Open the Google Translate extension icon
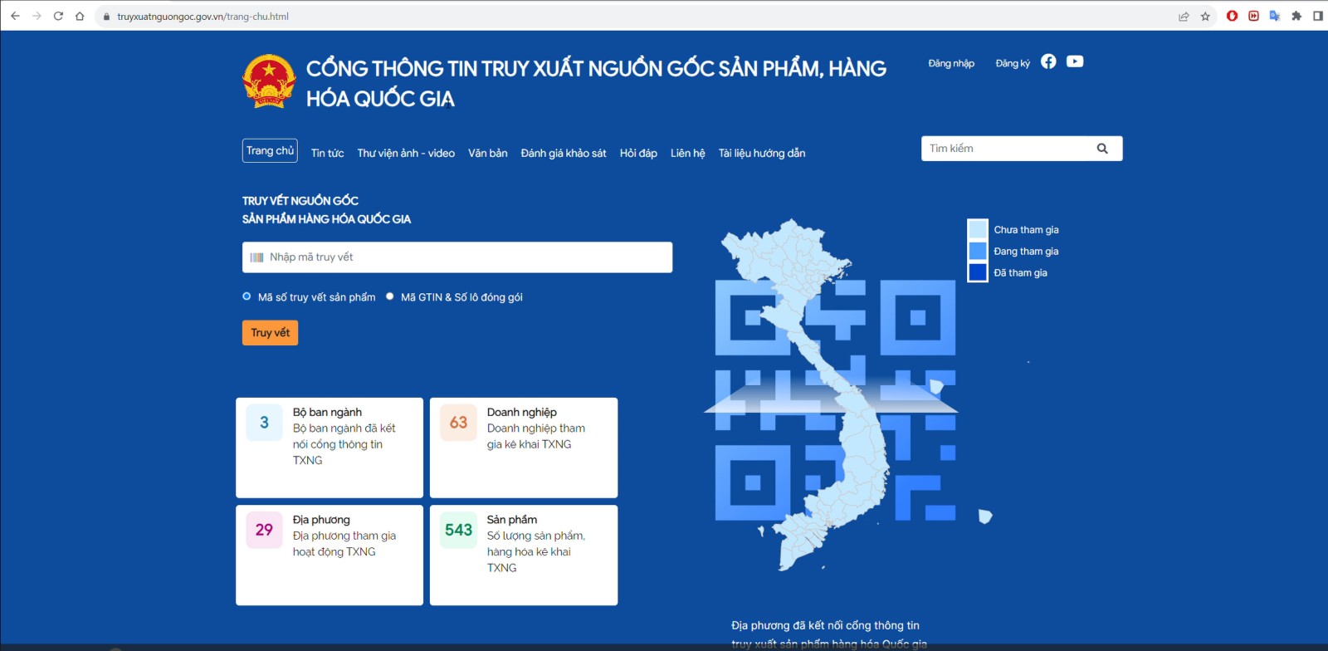This screenshot has width=1328, height=651. click(x=1275, y=16)
